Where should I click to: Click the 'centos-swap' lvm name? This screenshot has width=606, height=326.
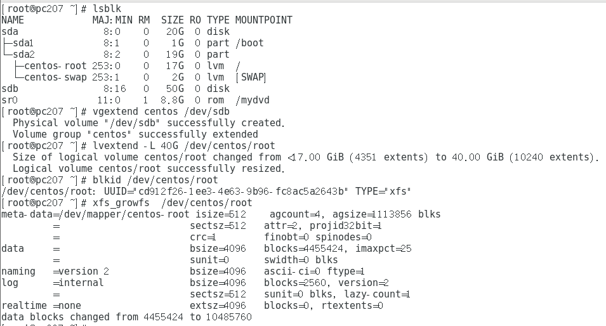[x=55, y=77]
